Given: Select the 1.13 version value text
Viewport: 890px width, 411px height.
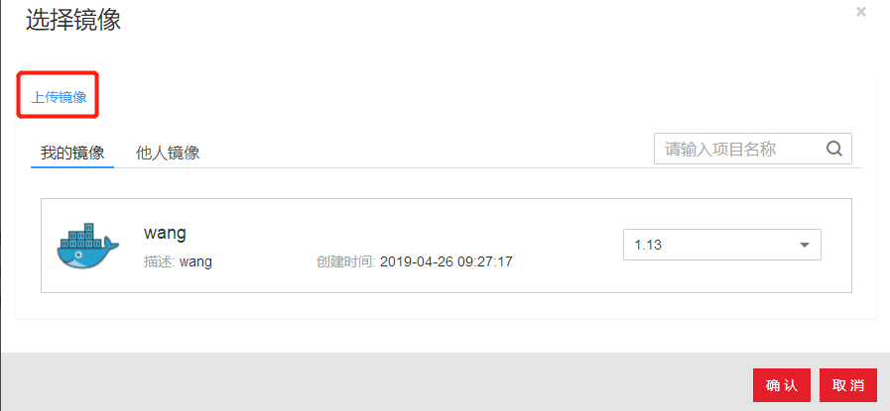Looking at the screenshot, I should [x=648, y=245].
